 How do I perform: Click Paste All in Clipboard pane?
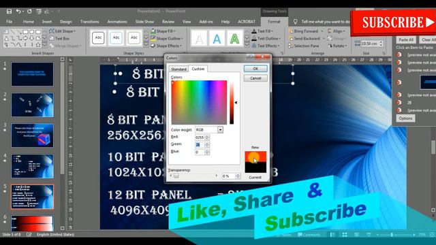[406, 39]
